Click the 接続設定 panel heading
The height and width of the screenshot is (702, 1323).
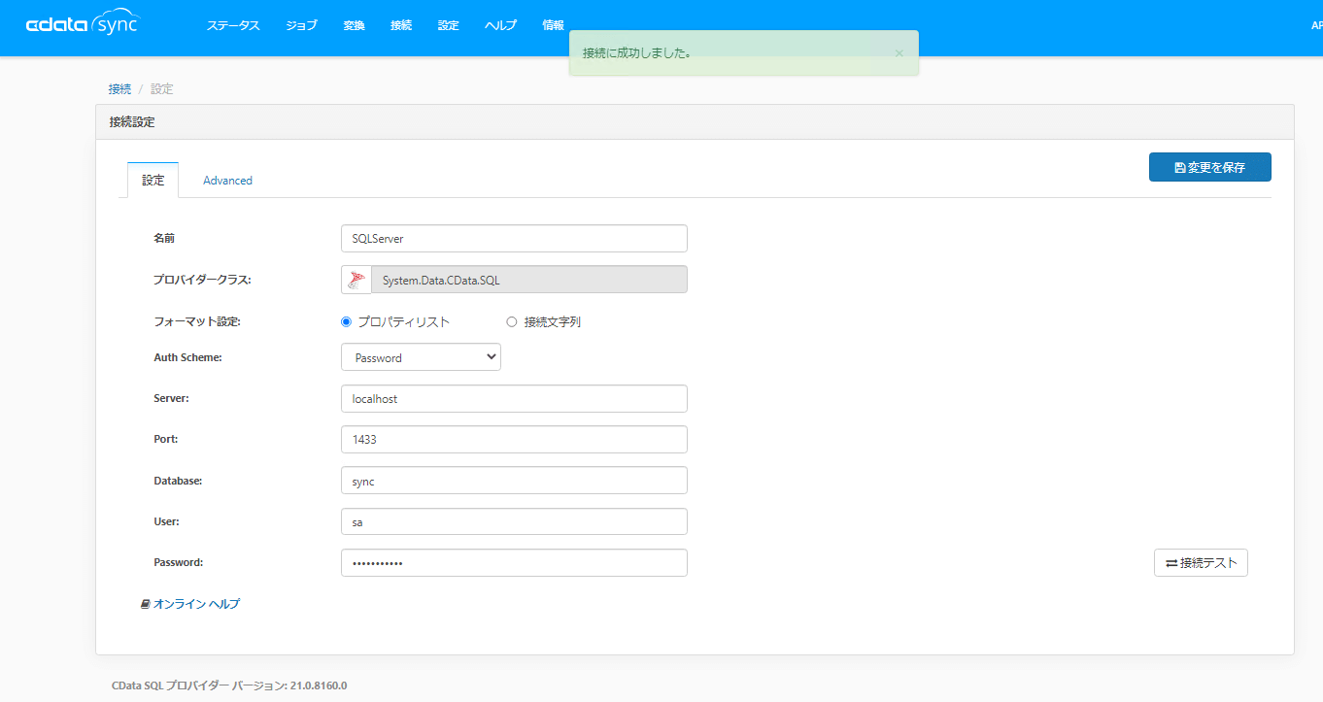132,122
